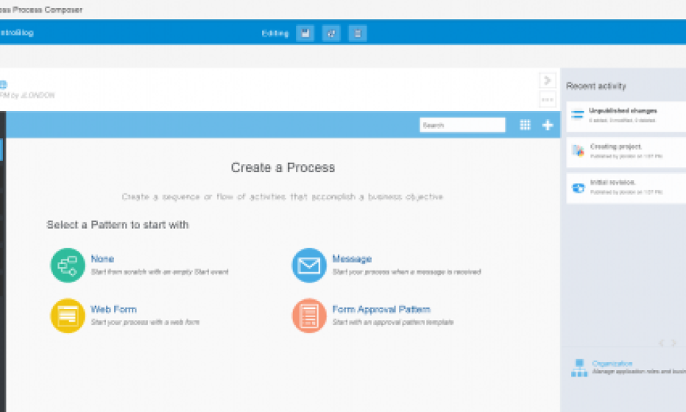
Task: Click the Message pattern link
Action: click(352, 258)
